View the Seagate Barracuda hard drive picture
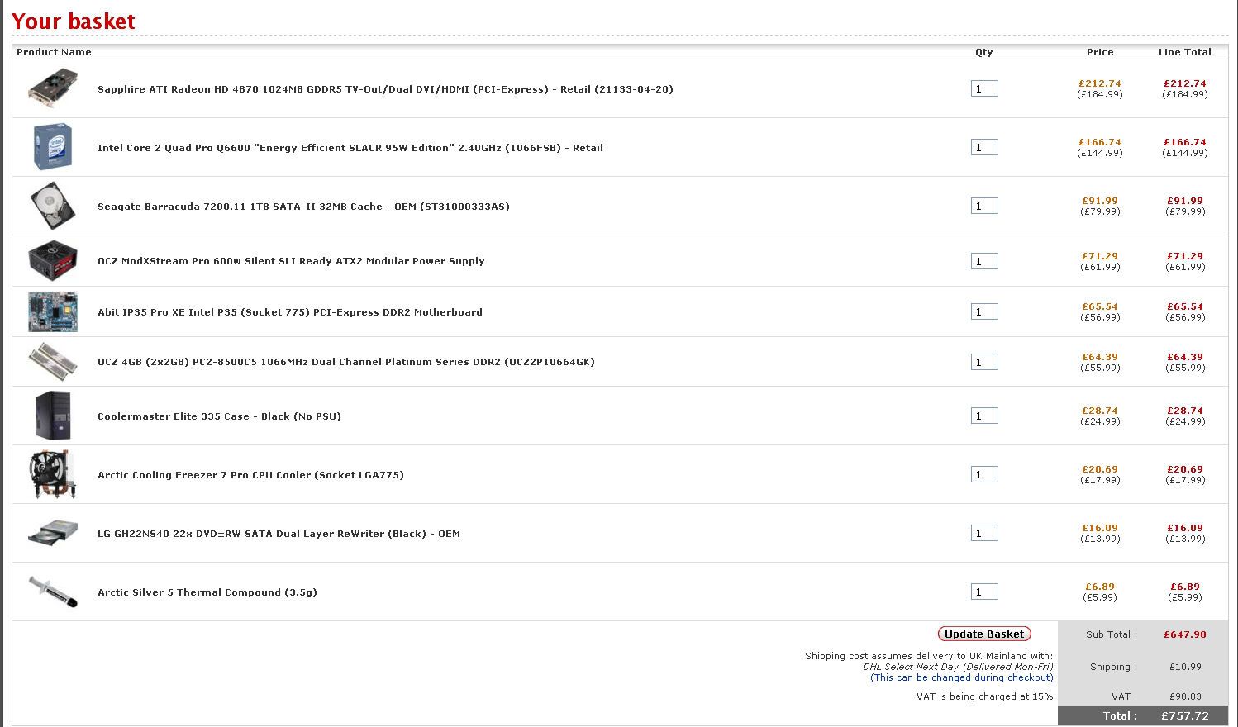This screenshot has height=727, width=1238. [53, 206]
